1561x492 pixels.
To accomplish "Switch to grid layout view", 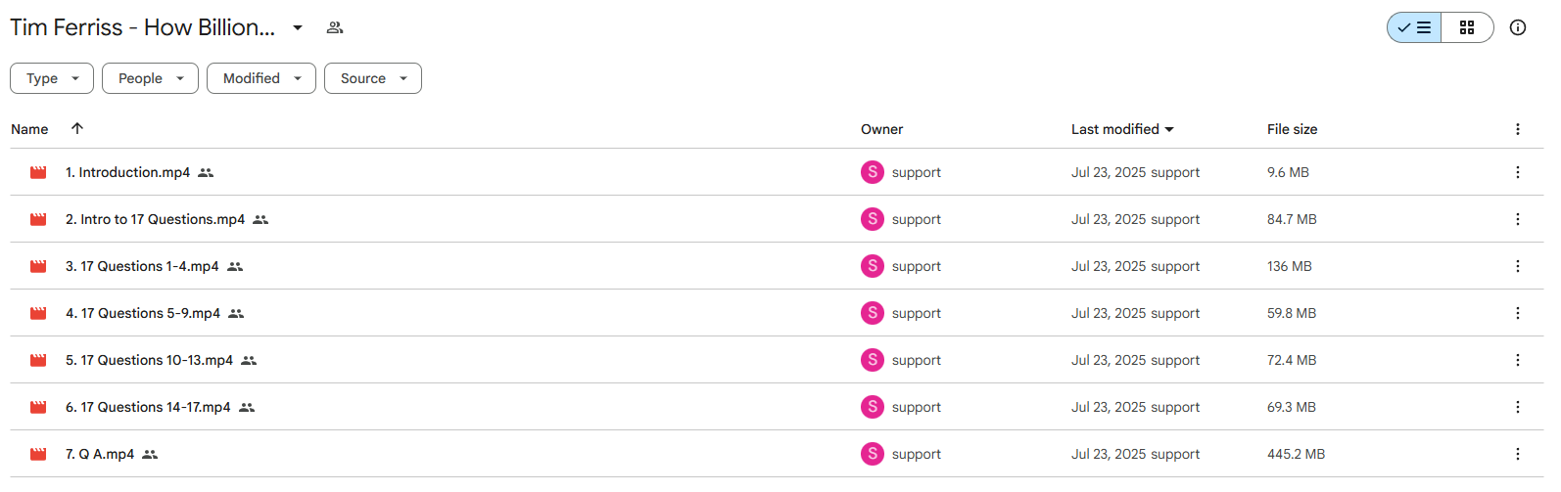I will click(1467, 27).
